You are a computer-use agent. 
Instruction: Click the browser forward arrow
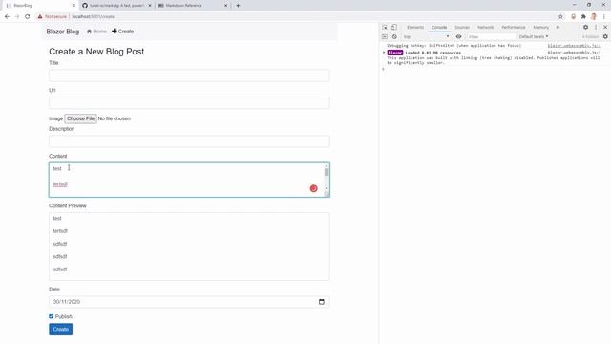click(17, 17)
